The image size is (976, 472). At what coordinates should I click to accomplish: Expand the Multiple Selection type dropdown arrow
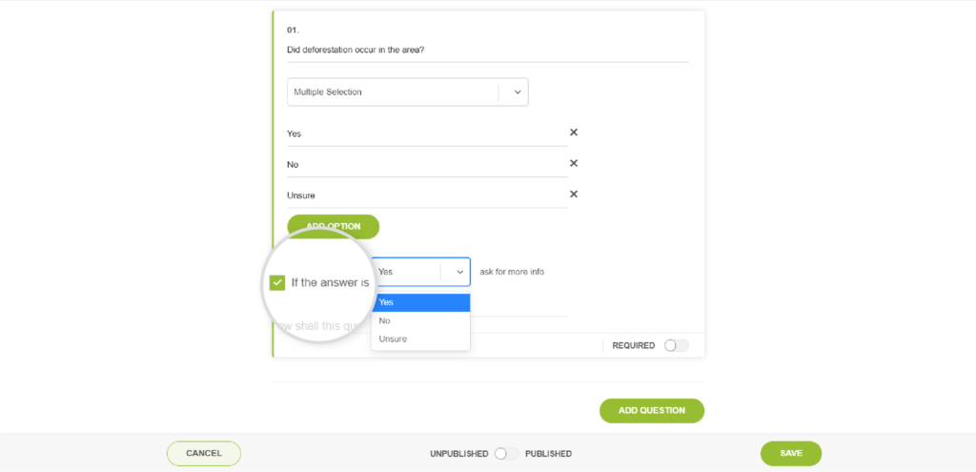(517, 92)
